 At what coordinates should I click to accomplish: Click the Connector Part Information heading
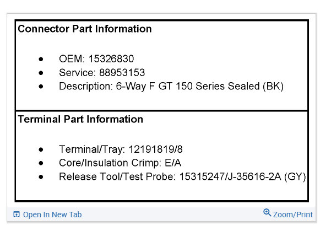85,29
